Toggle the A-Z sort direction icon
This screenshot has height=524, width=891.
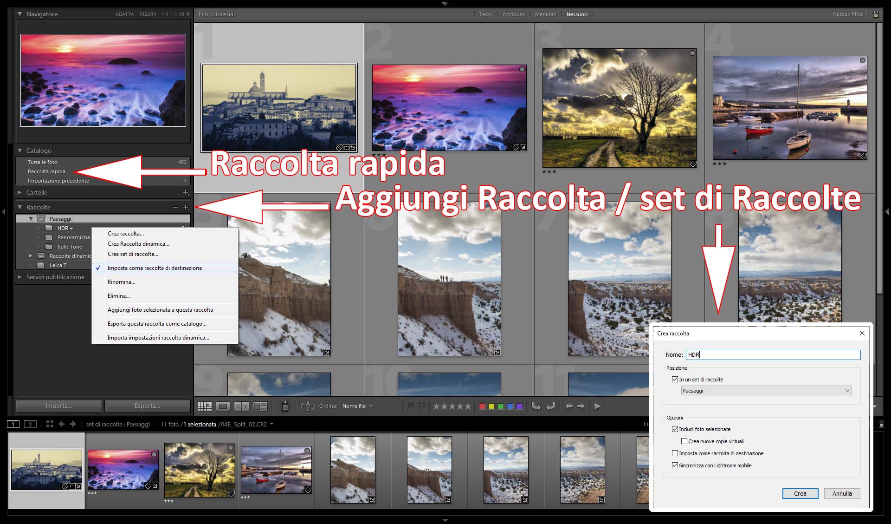click(308, 406)
